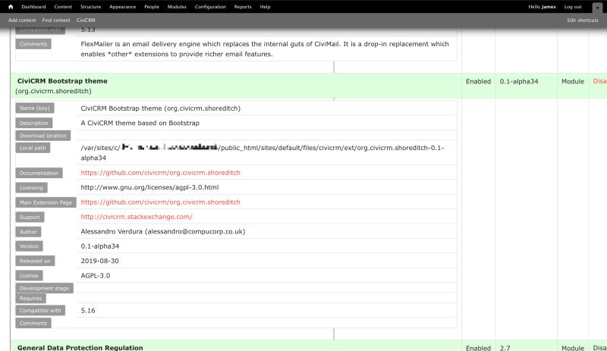The width and height of the screenshot is (607, 351).
Task: Click the Documentation label
Action: pyautogui.click(x=39, y=173)
